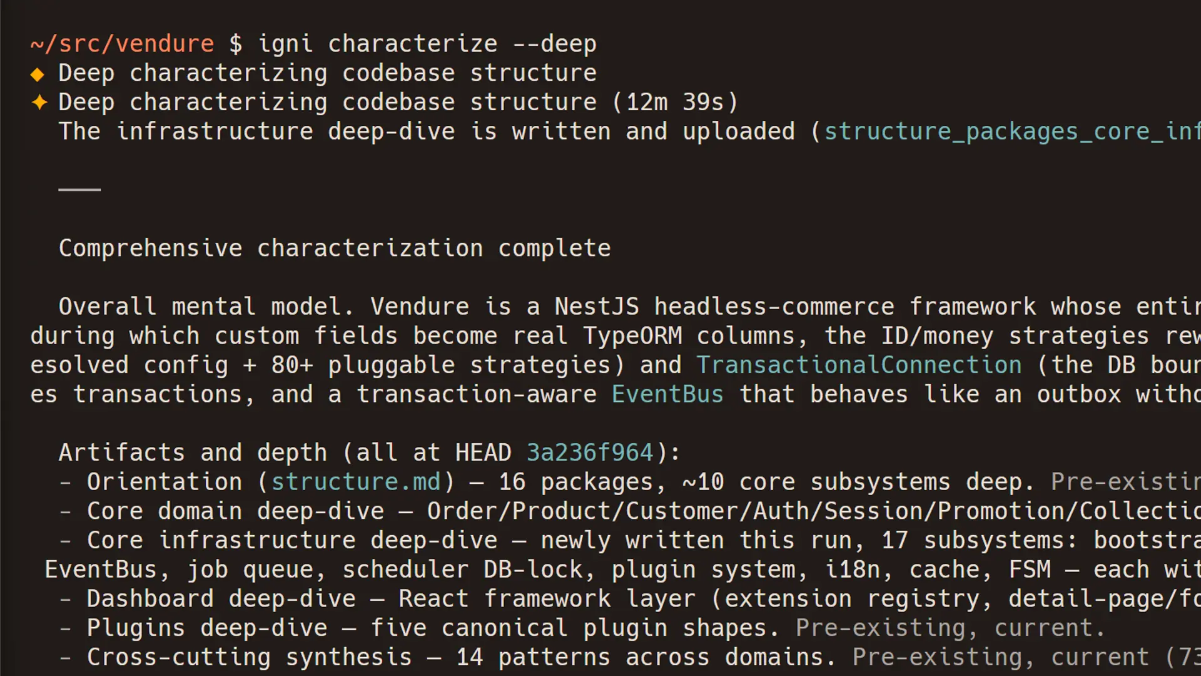Click the TransactionalConnection highlighted identifier
The height and width of the screenshot is (676, 1201).
[x=859, y=365]
